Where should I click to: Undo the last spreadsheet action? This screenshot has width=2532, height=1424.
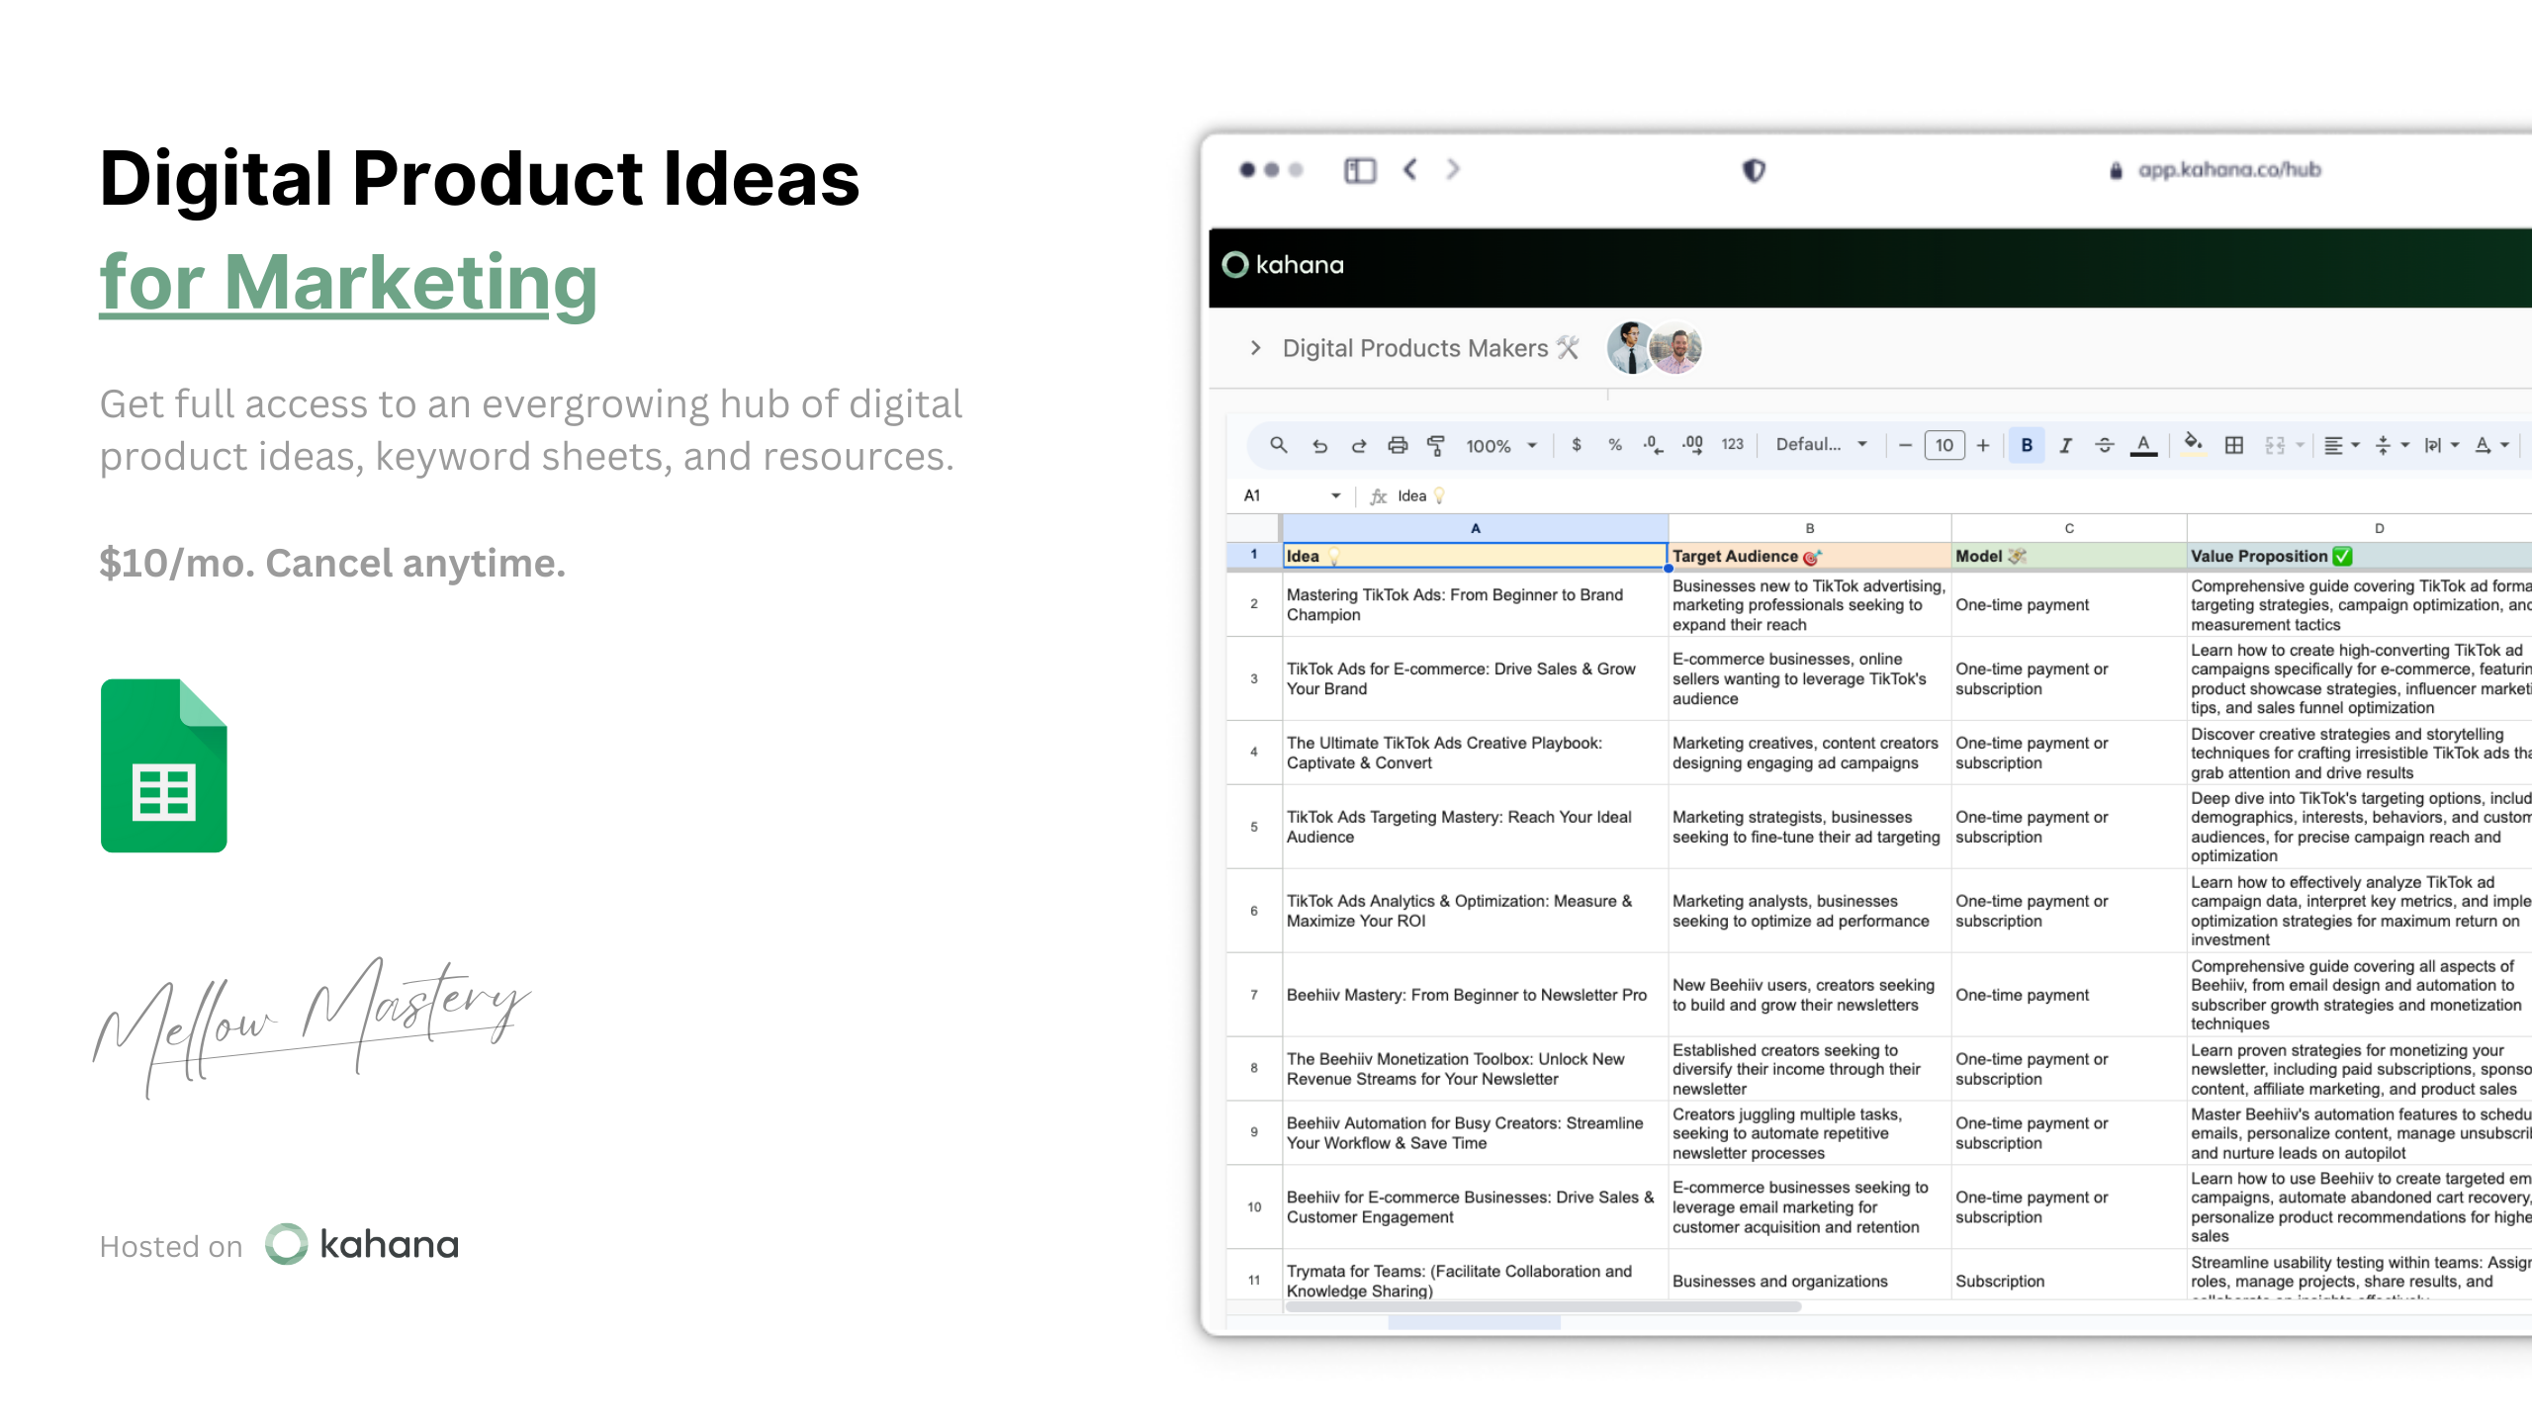[1319, 445]
